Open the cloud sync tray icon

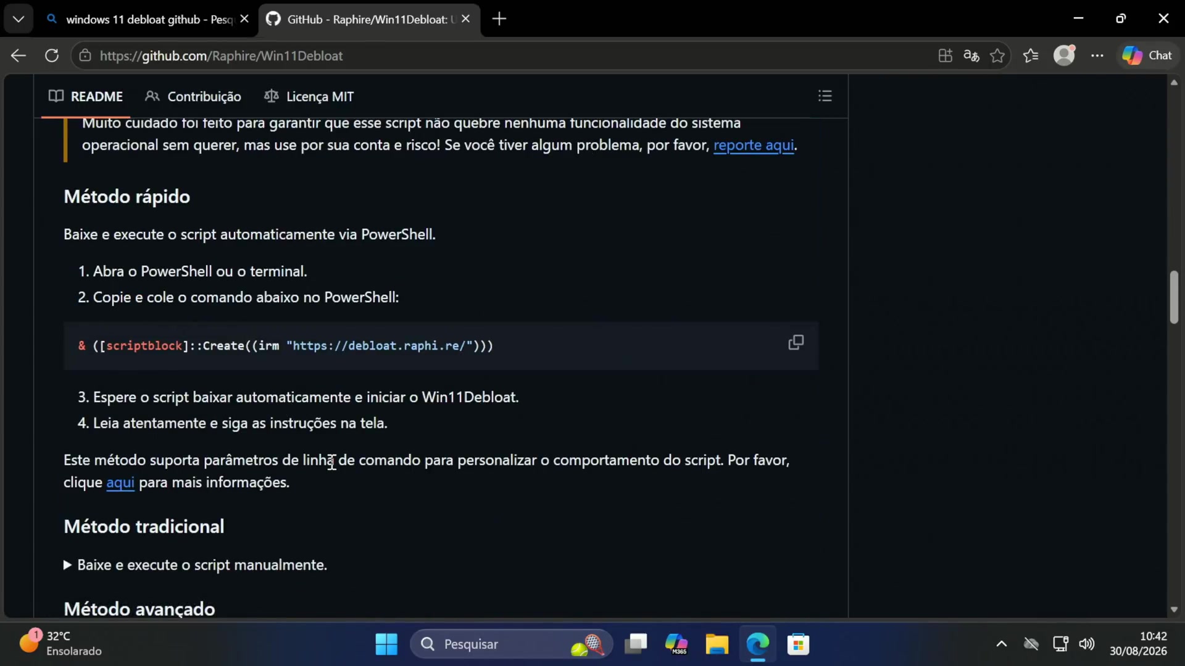[x=1031, y=644]
